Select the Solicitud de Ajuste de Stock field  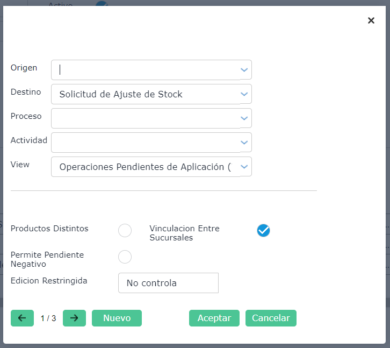click(145, 94)
